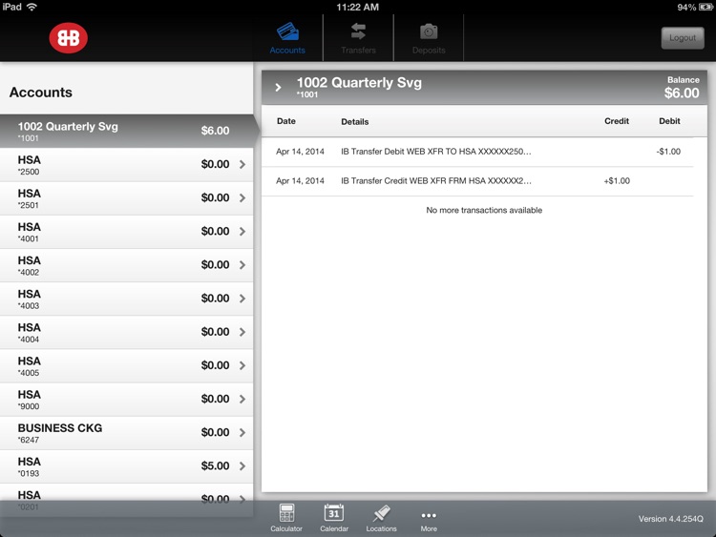
Task: Click the 11:22 AM clock in status bar
Action: pyautogui.click(x=358, y=7)
